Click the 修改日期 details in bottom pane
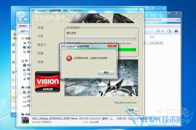Image resolution: width=196 pixels, height=130 pixels. point(96,119)
